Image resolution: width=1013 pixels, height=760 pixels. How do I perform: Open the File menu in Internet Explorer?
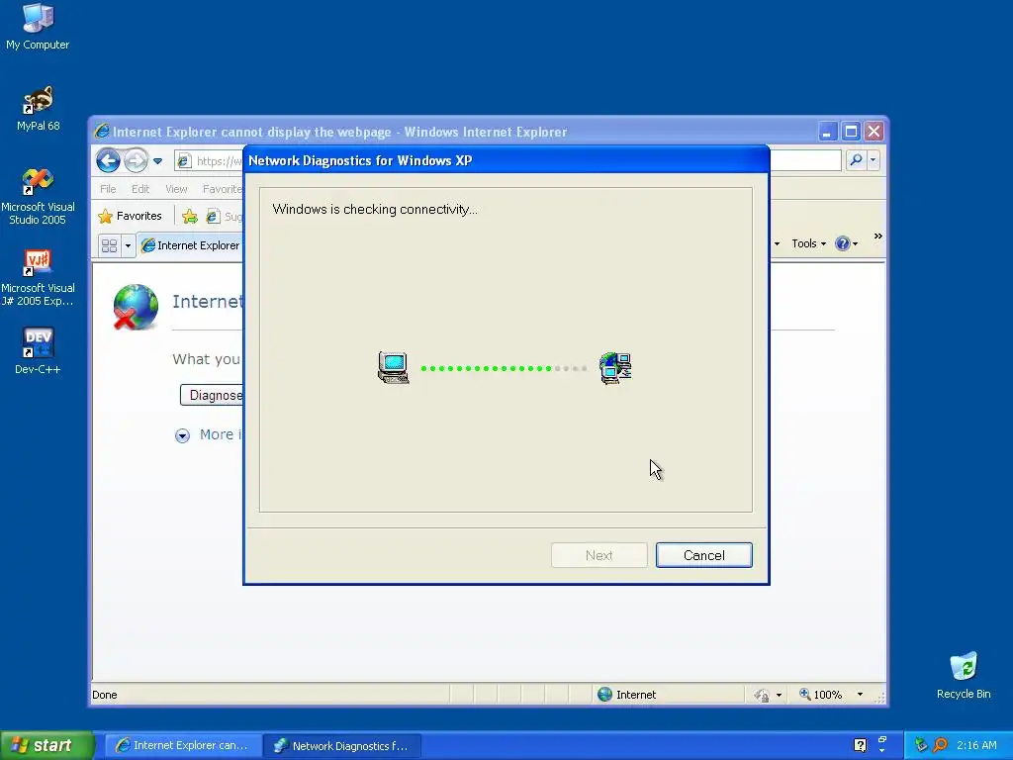108,189
